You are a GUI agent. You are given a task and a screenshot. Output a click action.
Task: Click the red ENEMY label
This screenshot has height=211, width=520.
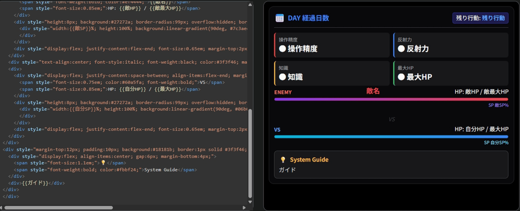(283, 92)
